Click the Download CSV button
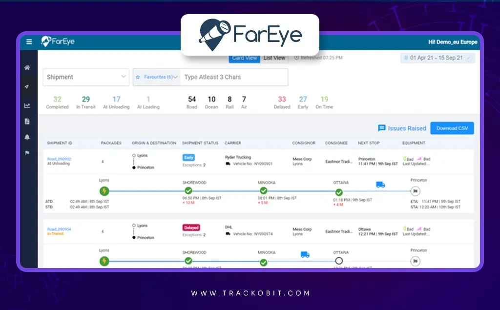500x310 pixels. (451, 128)
